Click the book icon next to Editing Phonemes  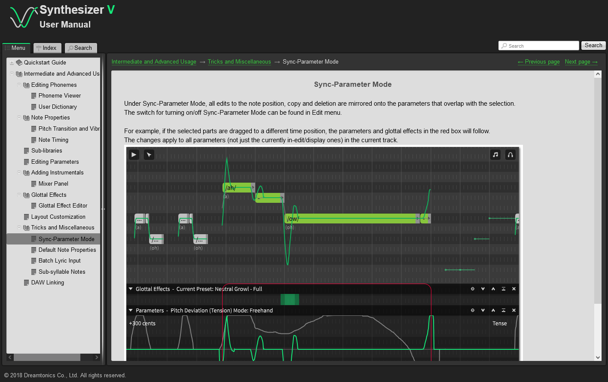pyautogui.click(x=26, y=85)
